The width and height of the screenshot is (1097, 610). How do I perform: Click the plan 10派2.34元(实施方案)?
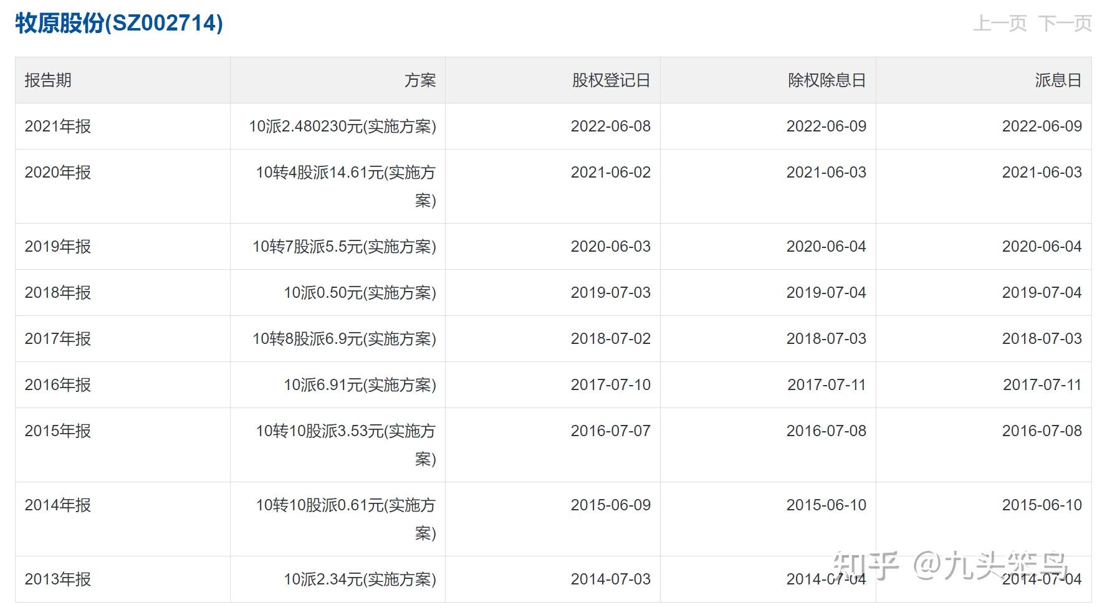click(360, 579)
